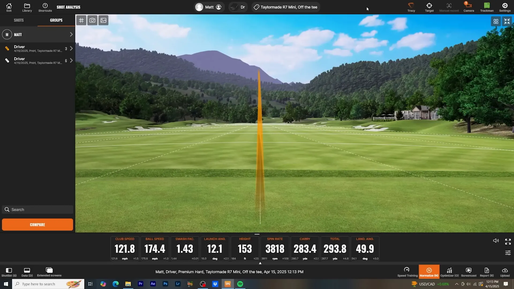The width and height of the screenshot is (514, 289).
Task: Click the HEIGHT data tile
Action: (x=245, y=249)
